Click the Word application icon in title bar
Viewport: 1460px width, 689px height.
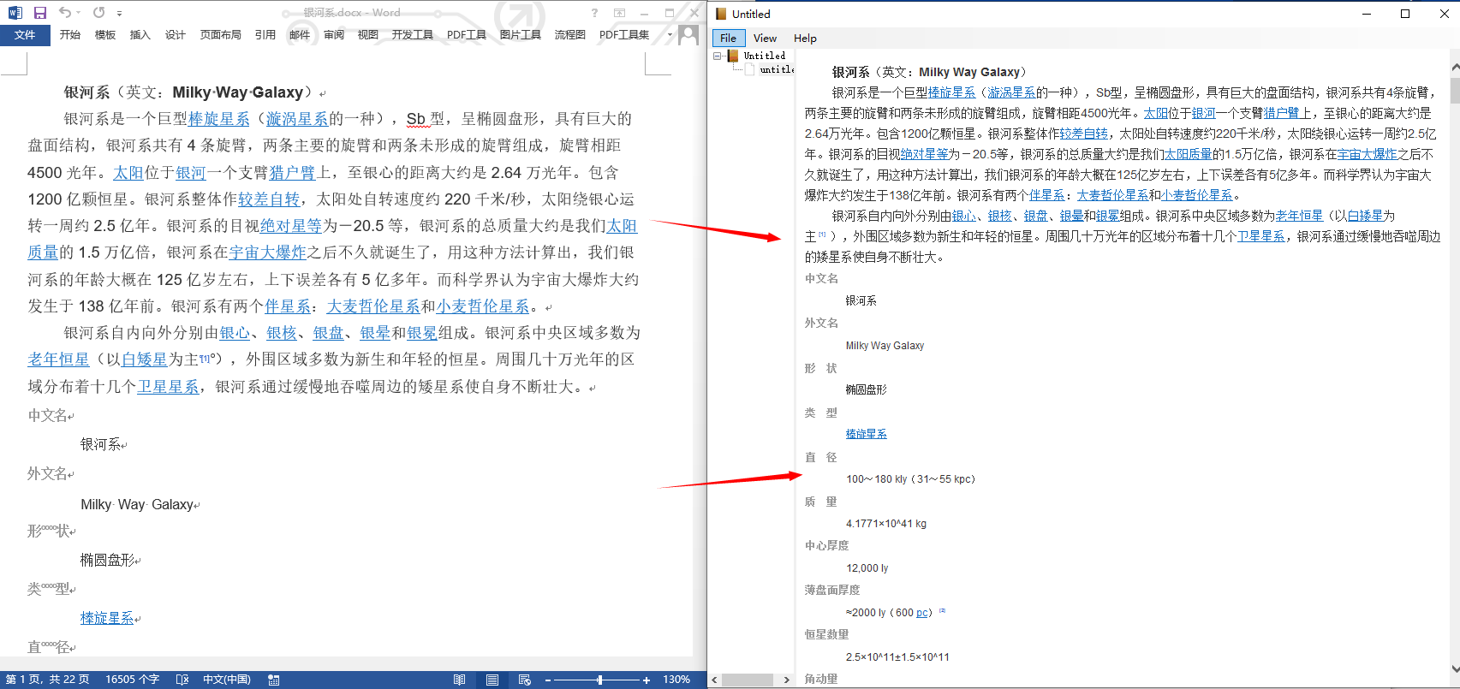pyautogui.click(x=15, y=13)
